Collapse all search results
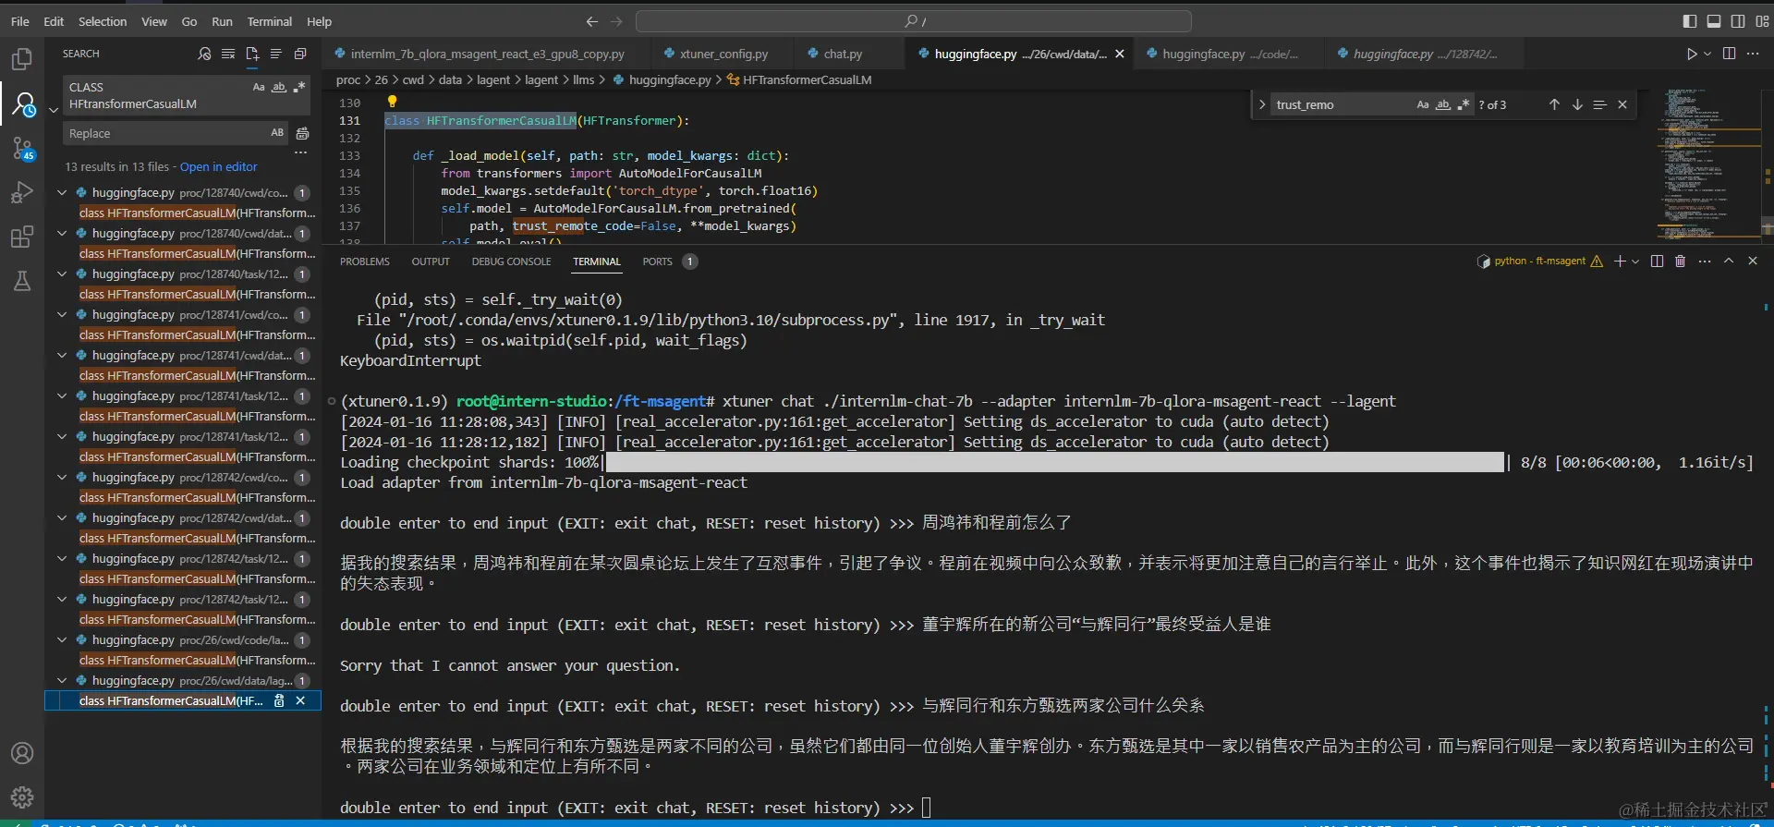This screenshot has width=1774, height=827. click(300, 54)
